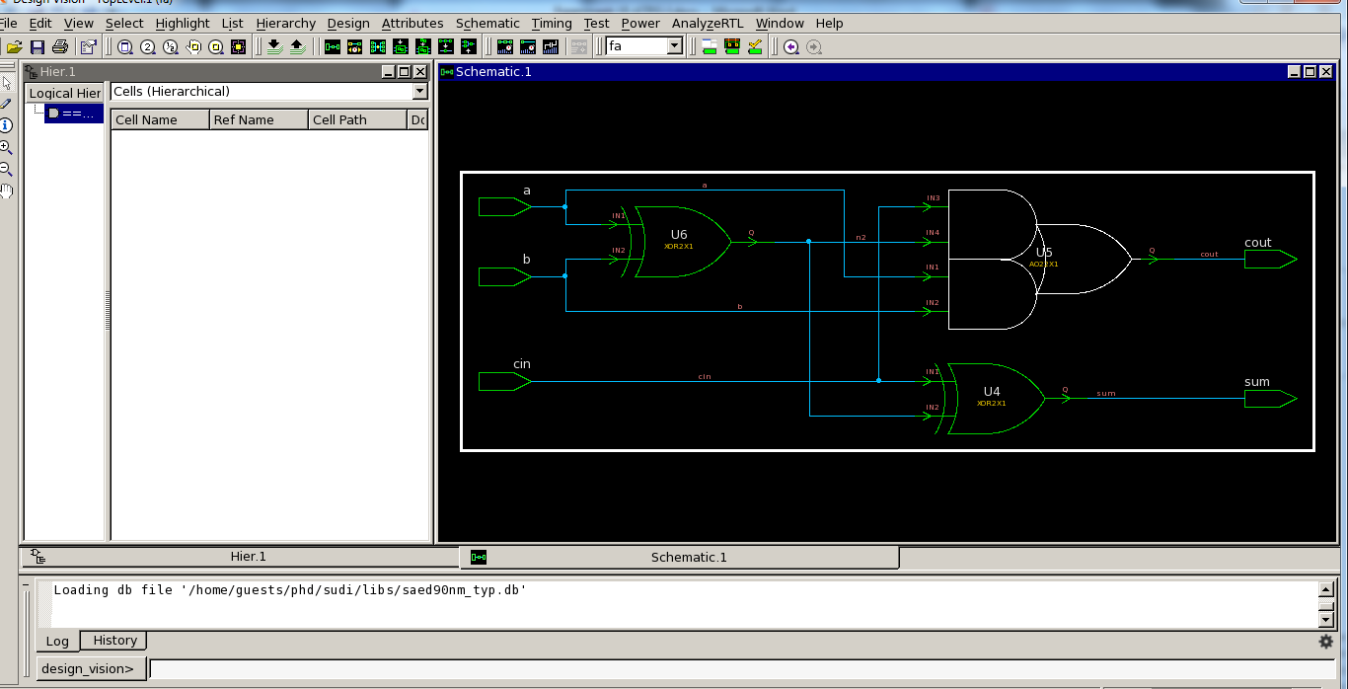
Task: Select the cout output port symbol
Action: 1270,260
